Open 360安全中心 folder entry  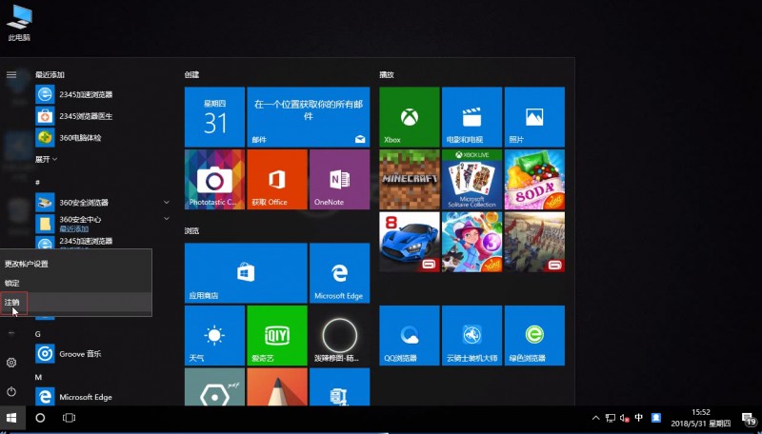(69, 224)
